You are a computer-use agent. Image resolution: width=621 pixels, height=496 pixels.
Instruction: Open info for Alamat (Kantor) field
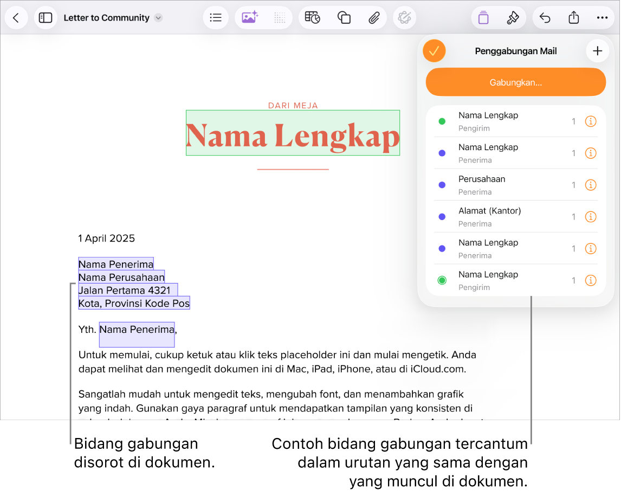pos(591,217)
